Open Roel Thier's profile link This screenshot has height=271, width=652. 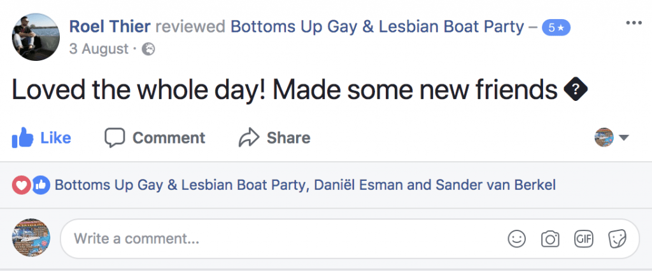(x=109, y=27)
